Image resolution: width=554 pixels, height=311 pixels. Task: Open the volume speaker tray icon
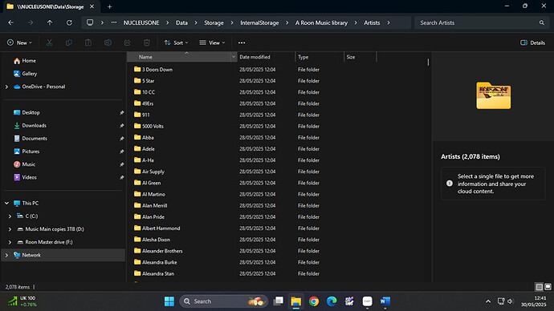(510, 301)
